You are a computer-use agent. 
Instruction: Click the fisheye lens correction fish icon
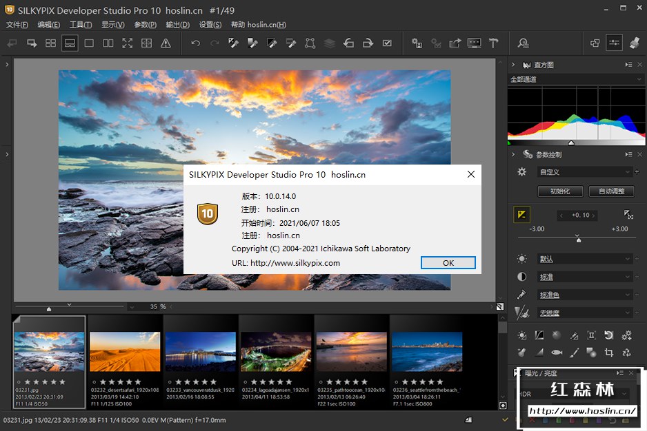tap(556, 353)
